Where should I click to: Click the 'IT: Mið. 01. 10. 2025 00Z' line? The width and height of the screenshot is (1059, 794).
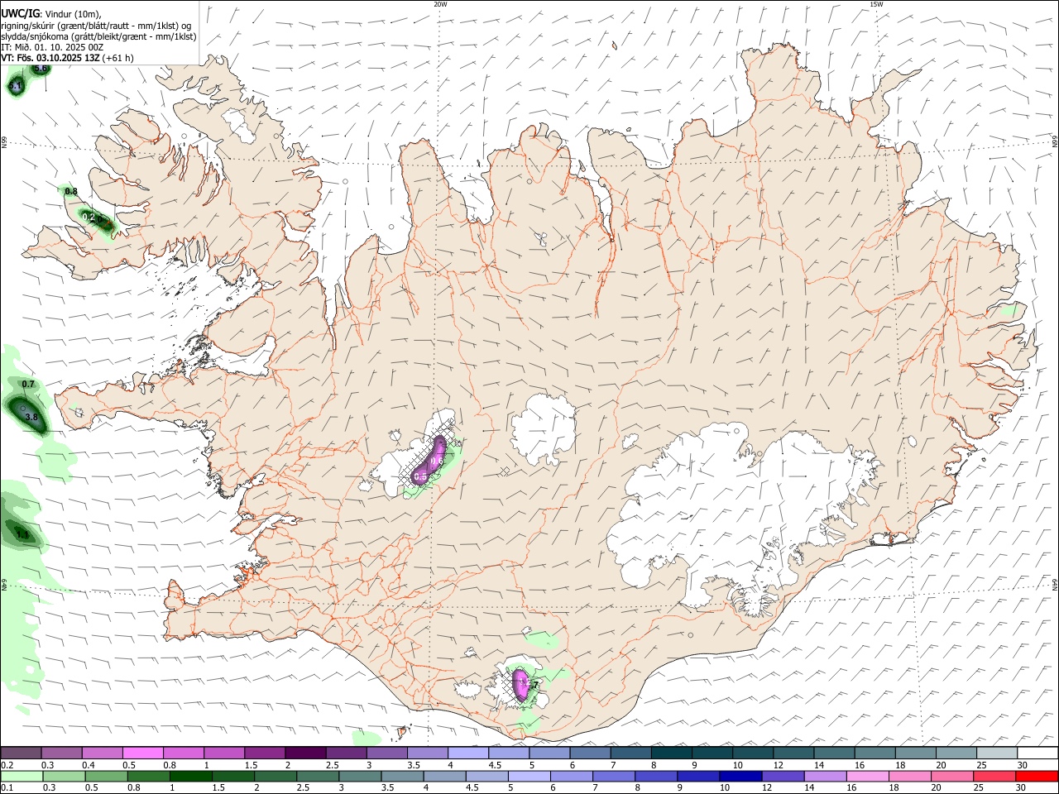click(x=53, y=47)
